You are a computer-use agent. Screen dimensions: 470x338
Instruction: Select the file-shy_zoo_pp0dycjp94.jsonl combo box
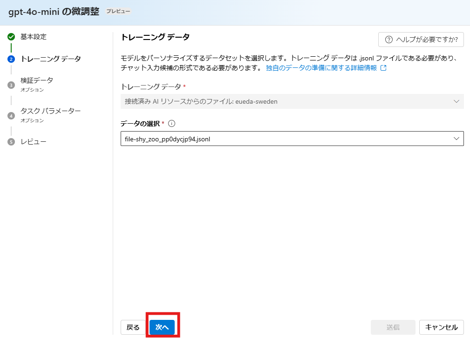click(292, 139)
